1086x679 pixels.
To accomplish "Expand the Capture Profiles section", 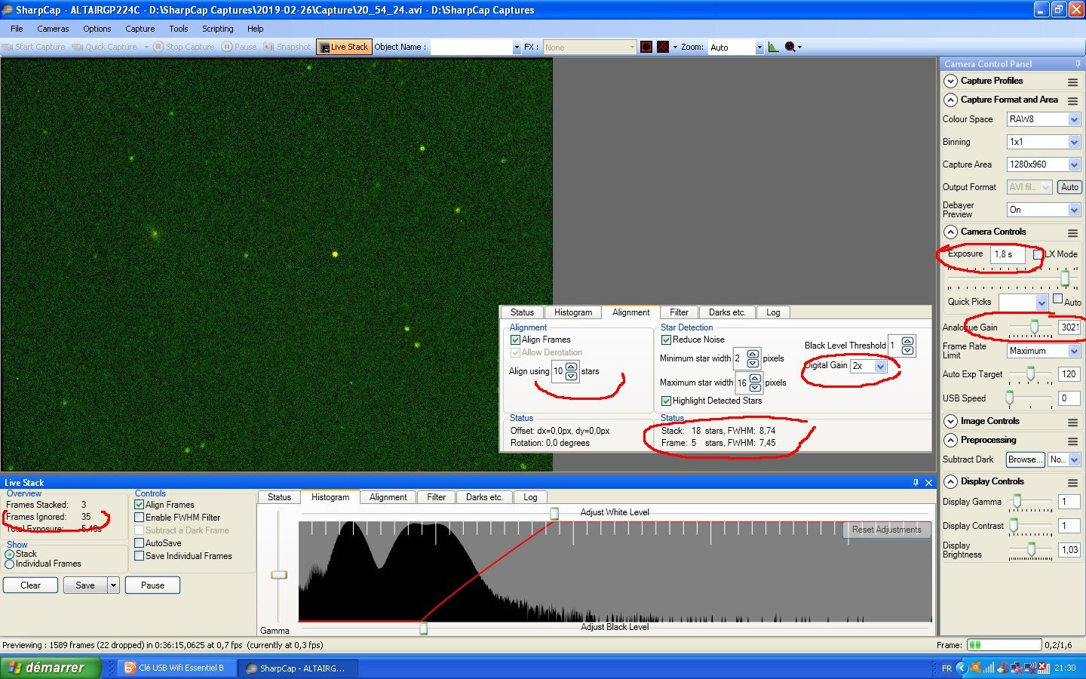I will [x=950, y=81].
